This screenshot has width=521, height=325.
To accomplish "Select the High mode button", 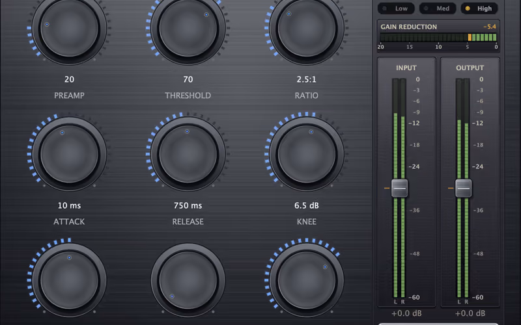I will 479,8.
